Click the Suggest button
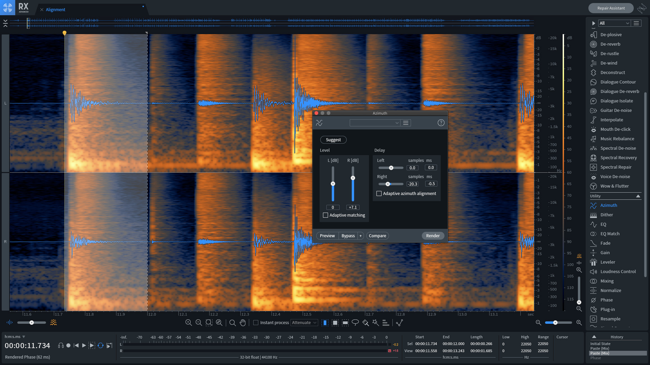The height and width of the screenshot is (365, 650). (x=333, y=140)
